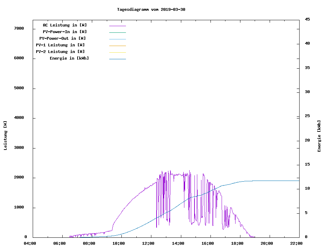Click the Leistung [W] left axis title

[x=6, y=135]
